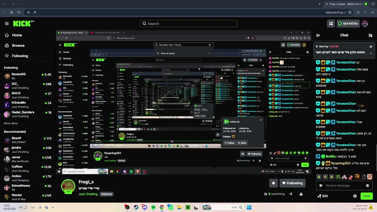Open Edmatthews IRL channel
377x212 pixels.
[x=28, y=187]
